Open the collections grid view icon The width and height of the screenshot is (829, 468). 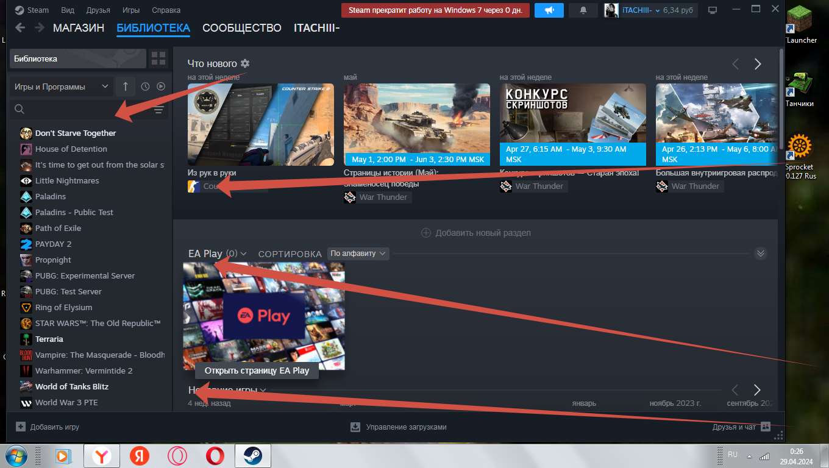pyautogui.click(x=158, y=58)
